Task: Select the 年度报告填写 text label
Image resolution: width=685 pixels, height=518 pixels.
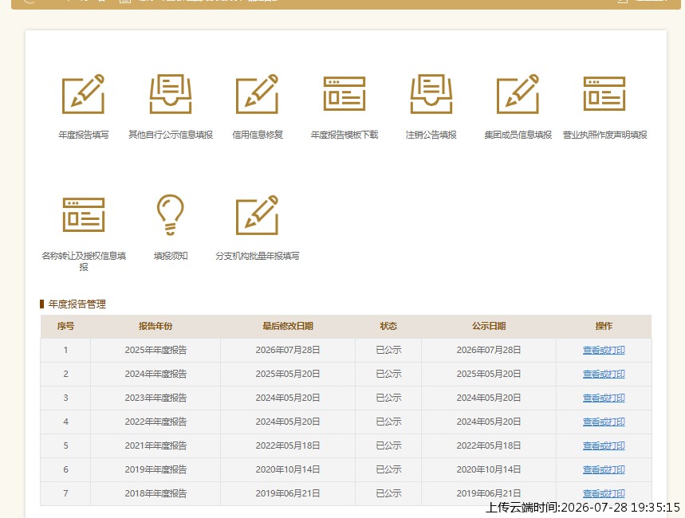Action: coord(84,135)
